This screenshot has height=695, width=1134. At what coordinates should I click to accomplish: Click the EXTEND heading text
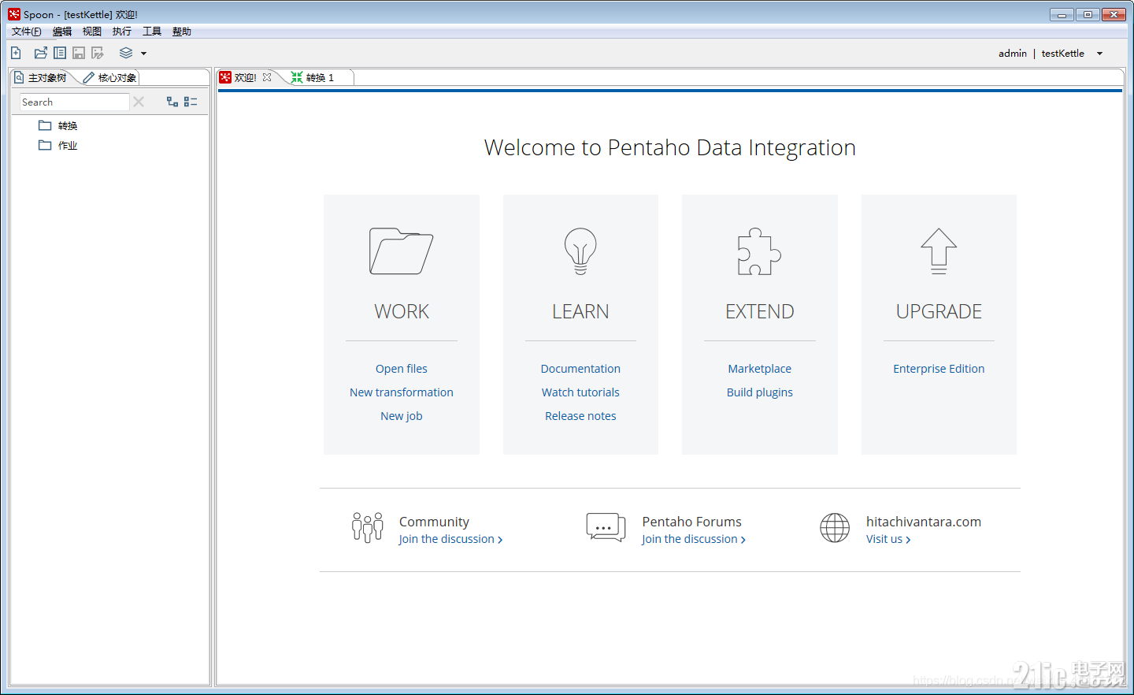coord(760,311)
